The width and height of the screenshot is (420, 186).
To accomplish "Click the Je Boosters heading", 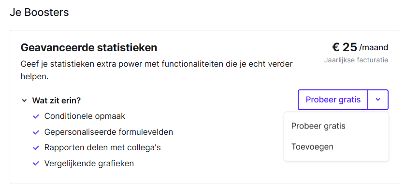I will 39,12.
